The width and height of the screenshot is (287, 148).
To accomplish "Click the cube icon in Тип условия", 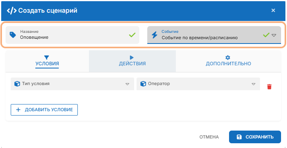I will point(17,84).
